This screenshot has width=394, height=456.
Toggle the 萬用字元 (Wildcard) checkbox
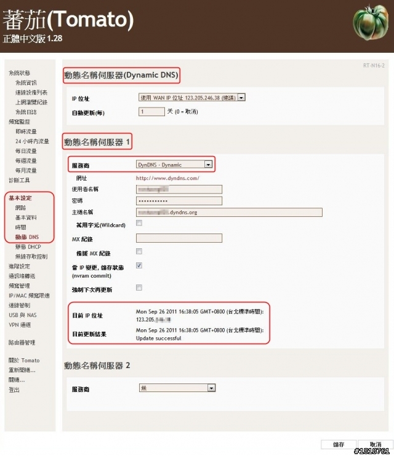click(x=139, y=223)
